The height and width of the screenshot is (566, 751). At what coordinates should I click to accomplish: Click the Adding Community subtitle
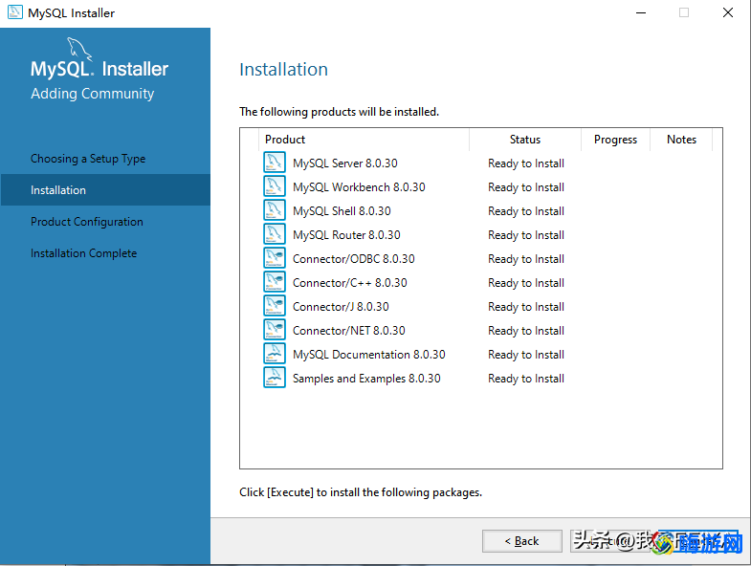pyautogui.click(x=93, y=94)
